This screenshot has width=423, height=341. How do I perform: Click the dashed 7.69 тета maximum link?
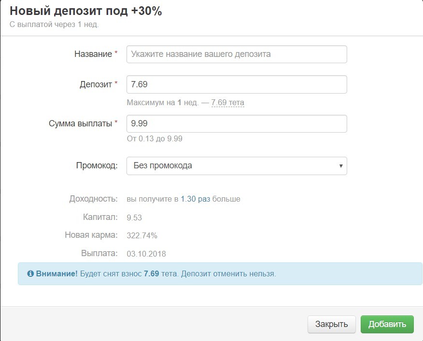[227, 103]
